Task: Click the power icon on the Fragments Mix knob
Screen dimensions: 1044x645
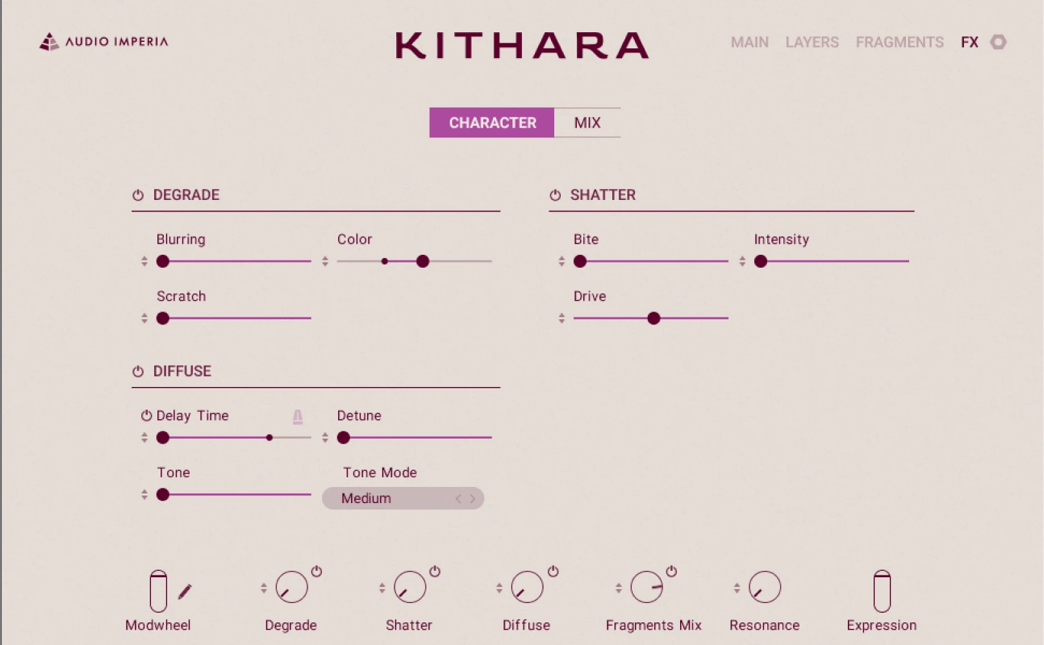Action: point(671,570)
